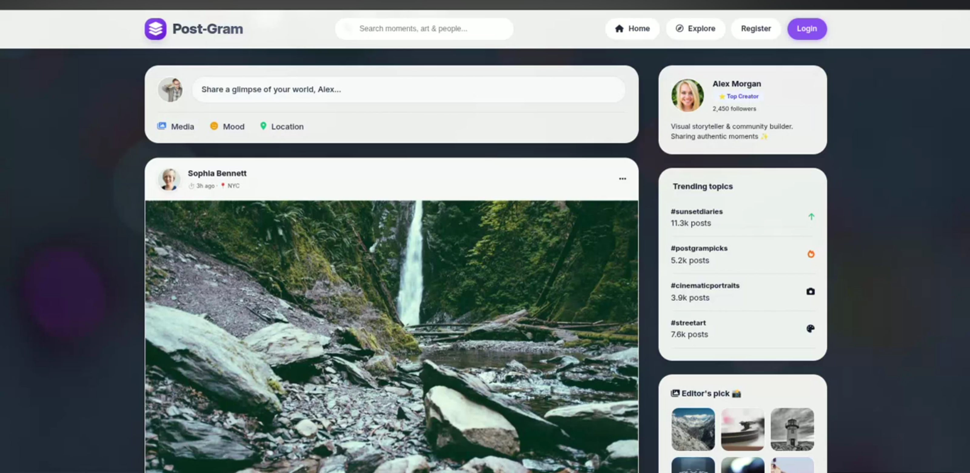Click the Register button

pyautogui.click(x=756, y=29)
